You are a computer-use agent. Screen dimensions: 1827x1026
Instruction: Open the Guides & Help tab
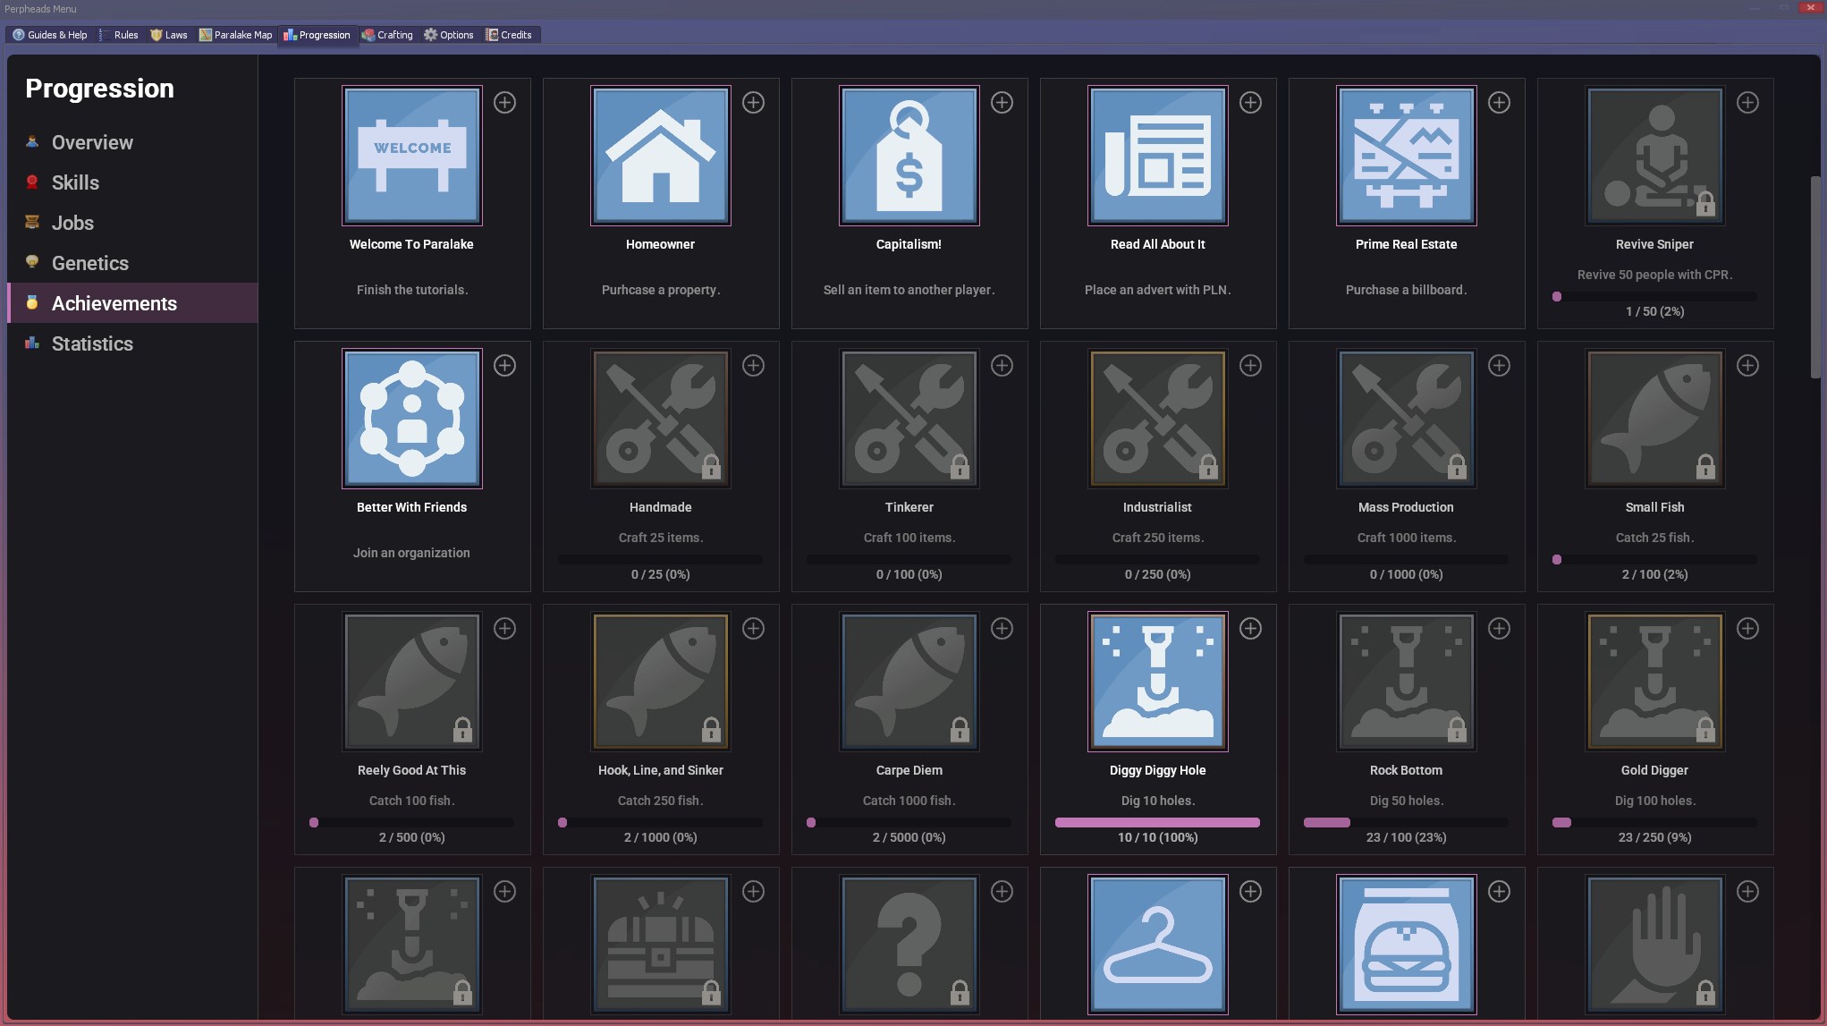(x=50, y=35)
